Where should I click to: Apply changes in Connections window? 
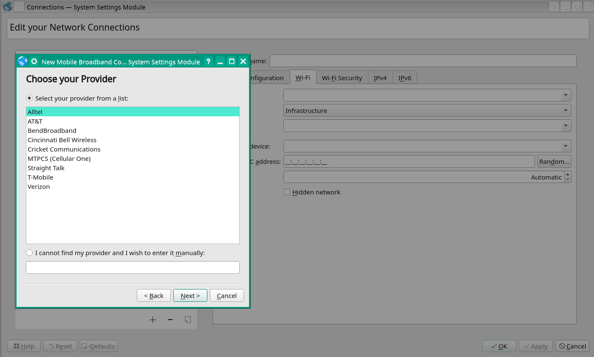pos(536,346)
